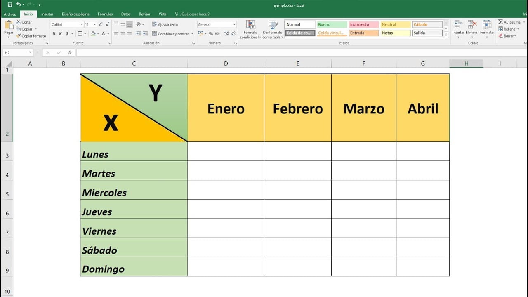The width and height of the screenshot is (528, 297).
Task: Click the formula bar input
Action: (x=301, y=53)
